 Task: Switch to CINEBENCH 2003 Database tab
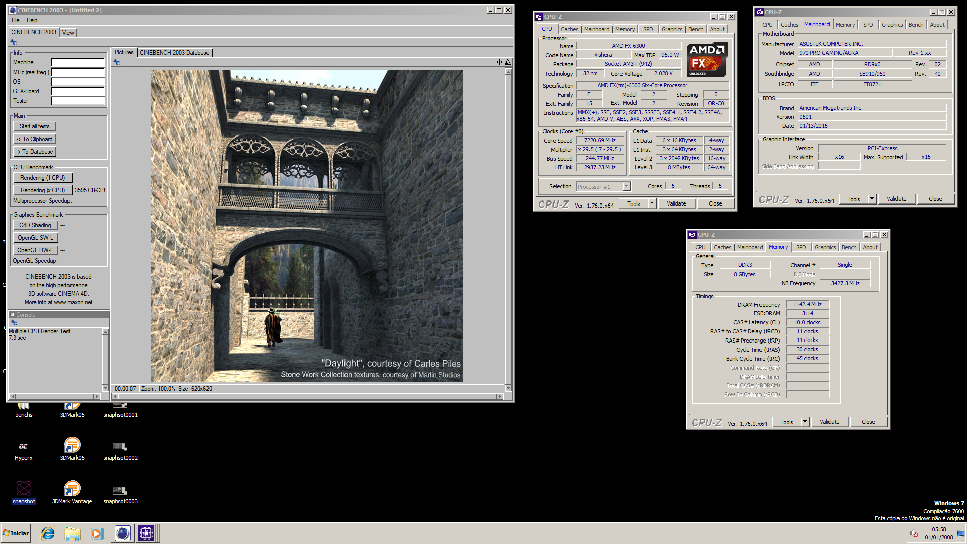(x=174, y=53)
